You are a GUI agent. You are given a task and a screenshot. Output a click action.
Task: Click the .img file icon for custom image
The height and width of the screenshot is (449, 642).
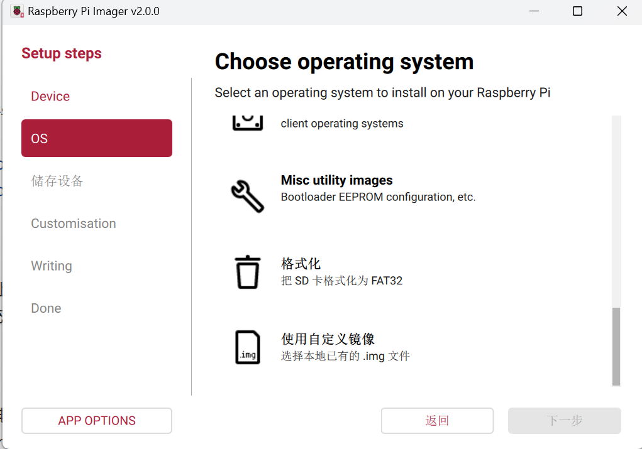click(248, 347)
